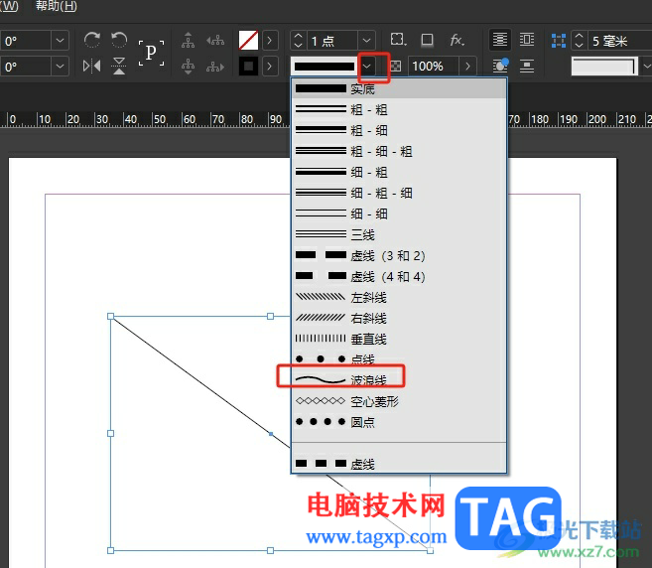
Task: Click the Select previous object icon
Action: (215, 41)
